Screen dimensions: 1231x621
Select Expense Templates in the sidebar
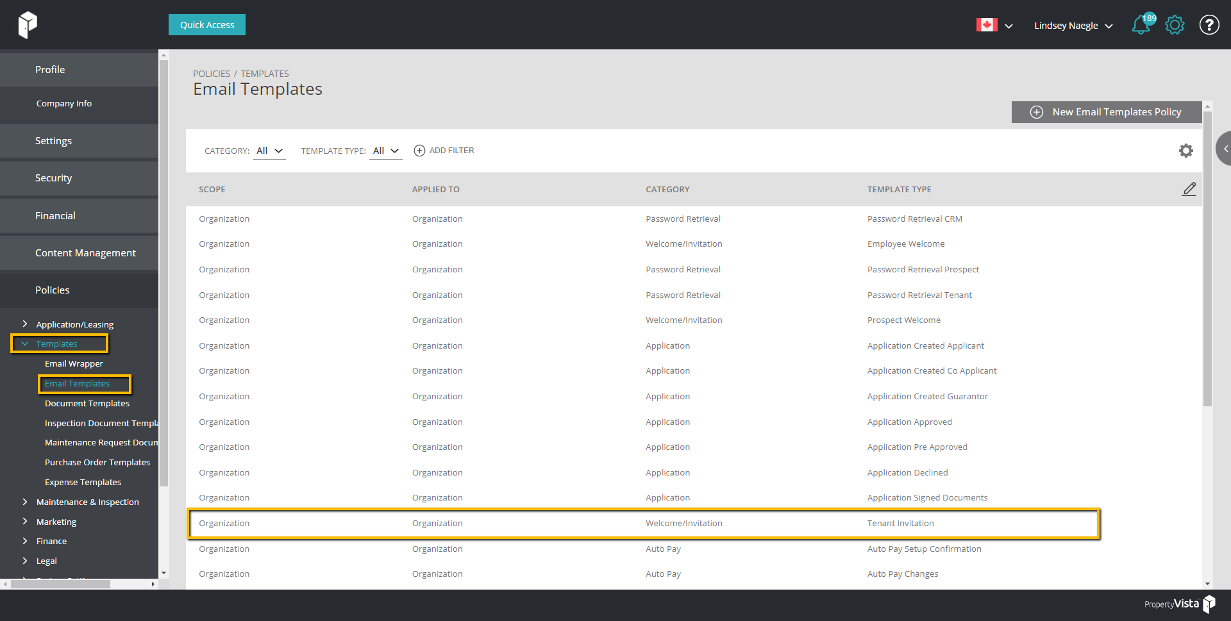coord(83,482)
